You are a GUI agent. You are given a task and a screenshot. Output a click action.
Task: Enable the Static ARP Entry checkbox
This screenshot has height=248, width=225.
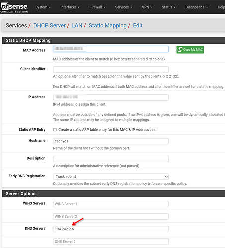[x=55, y=130]
